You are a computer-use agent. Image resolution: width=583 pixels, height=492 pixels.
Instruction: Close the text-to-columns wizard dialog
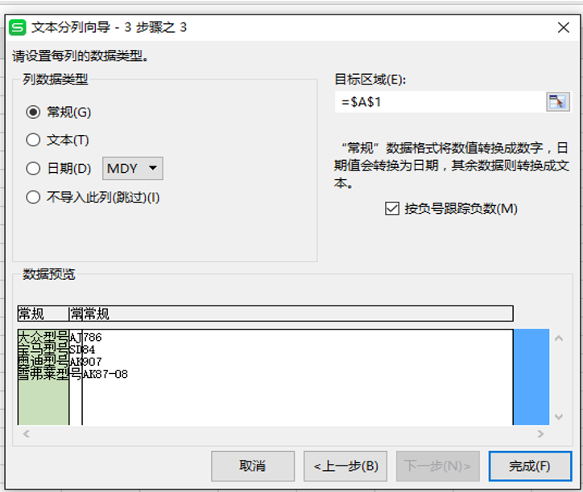[564, 27]
